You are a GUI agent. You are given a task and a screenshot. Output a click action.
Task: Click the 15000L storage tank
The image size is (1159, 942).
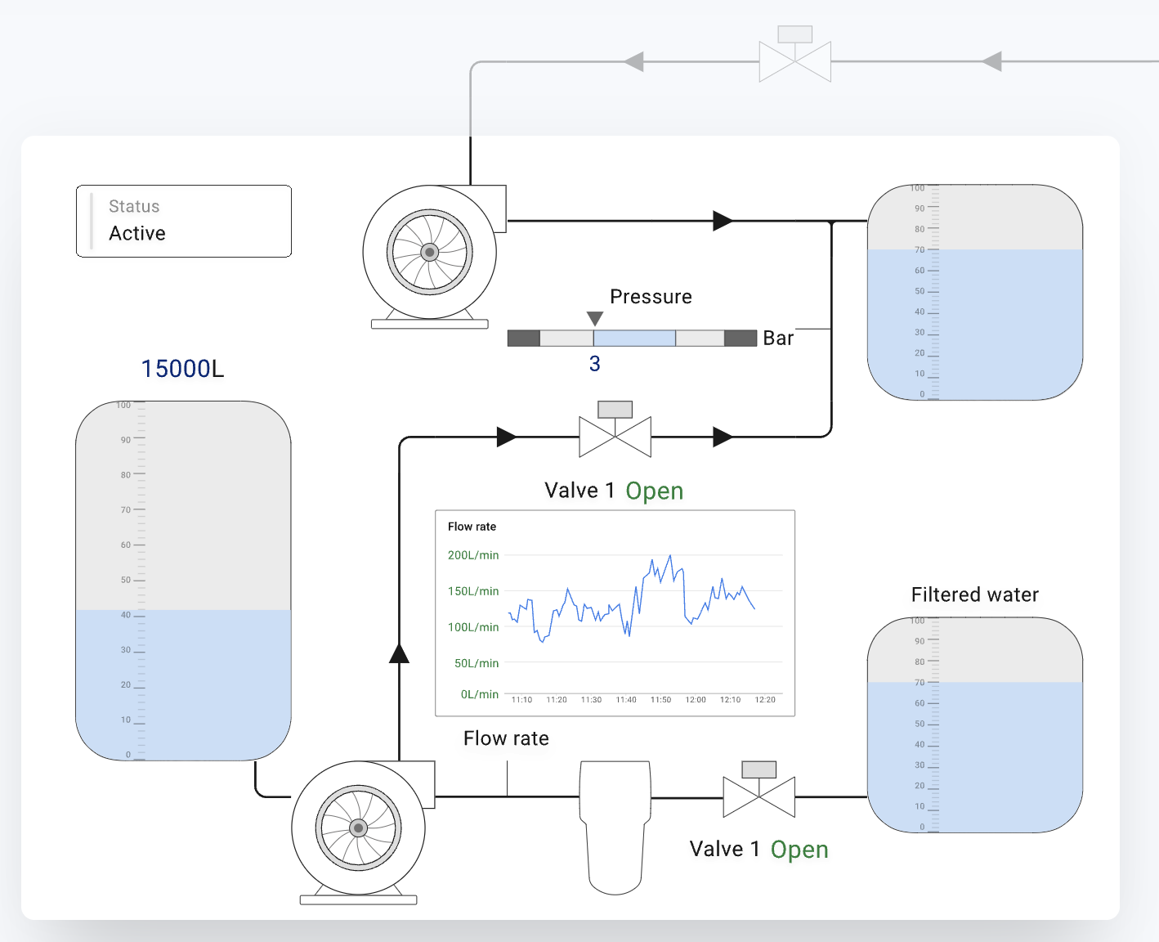(183, 581)
